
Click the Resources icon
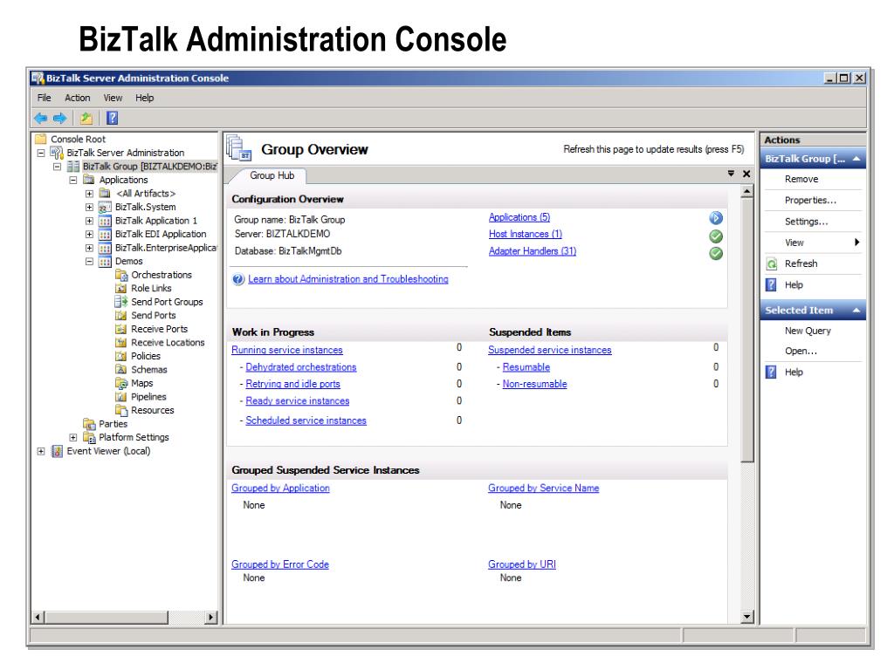coord(120,410)
